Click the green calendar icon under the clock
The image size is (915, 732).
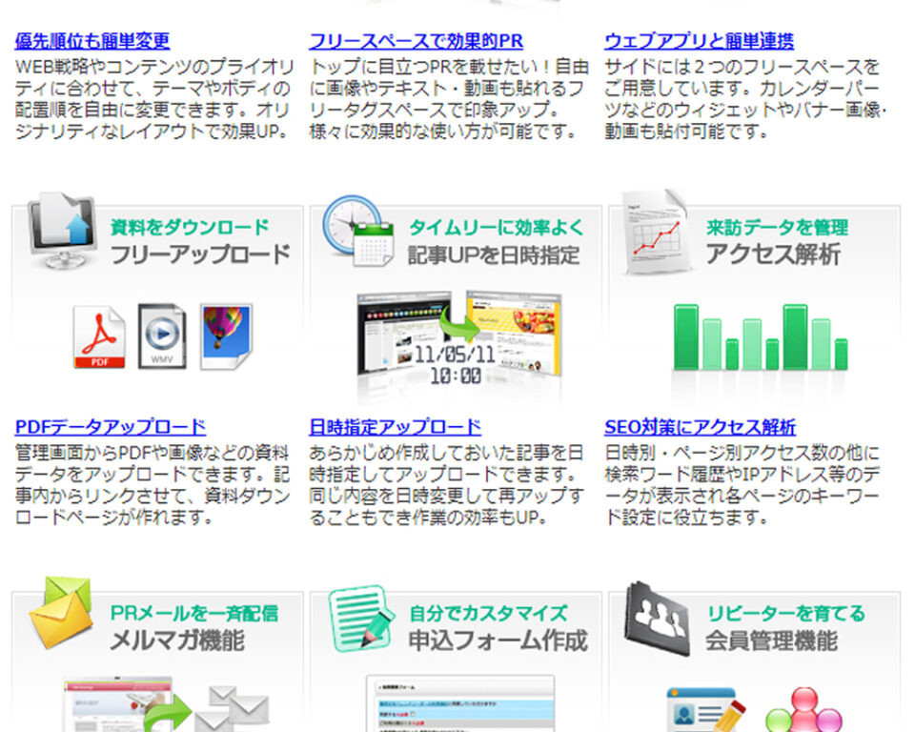click(372, 246)
